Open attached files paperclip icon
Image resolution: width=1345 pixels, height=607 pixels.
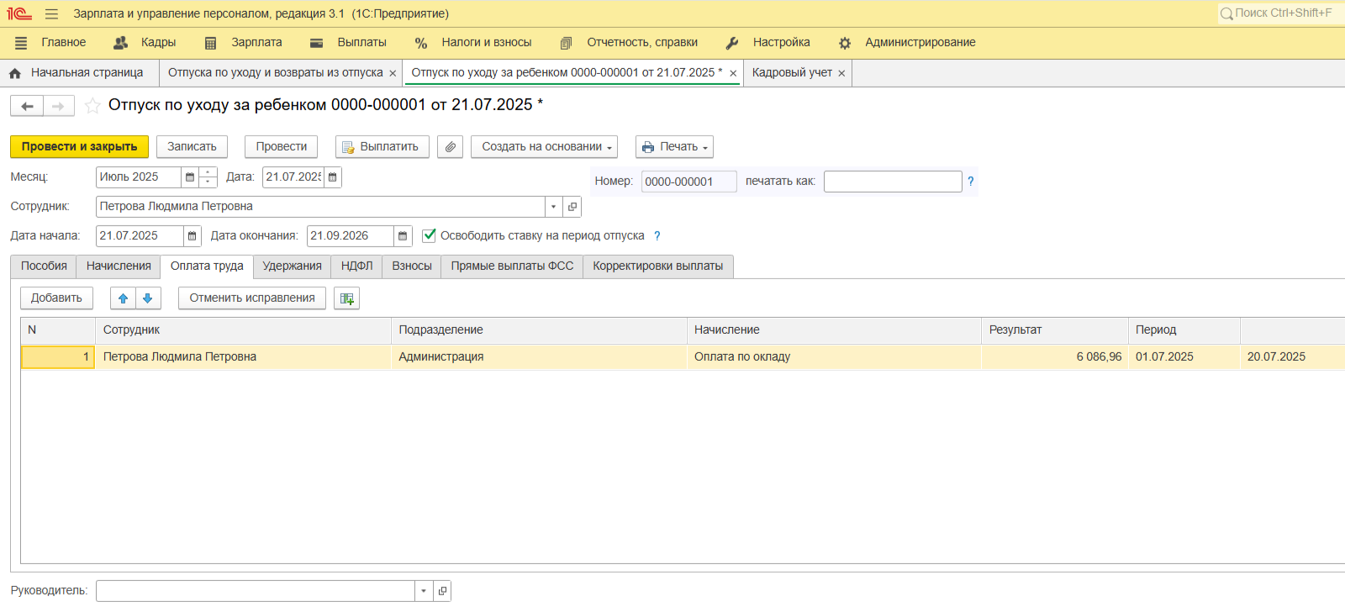coord(451,147)
